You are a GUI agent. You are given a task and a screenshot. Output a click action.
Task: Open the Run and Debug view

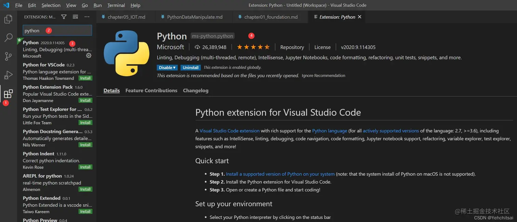tap(8, 75)
